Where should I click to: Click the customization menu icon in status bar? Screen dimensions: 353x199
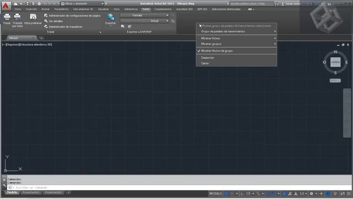[349, 193]
